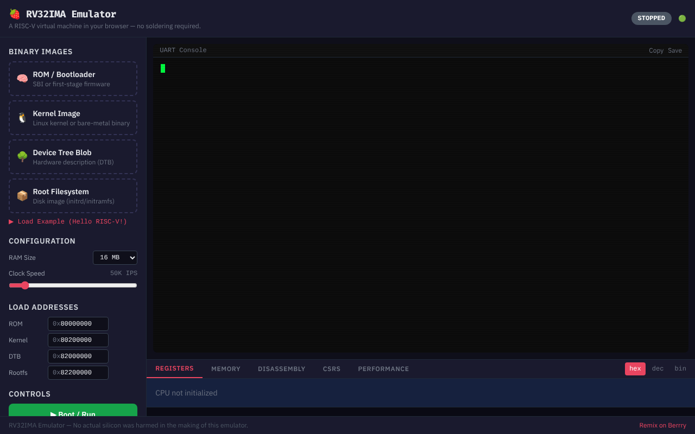Switch to the Registers tab
695x434 pixels.
pyautogui.click(x=174, y=368)
